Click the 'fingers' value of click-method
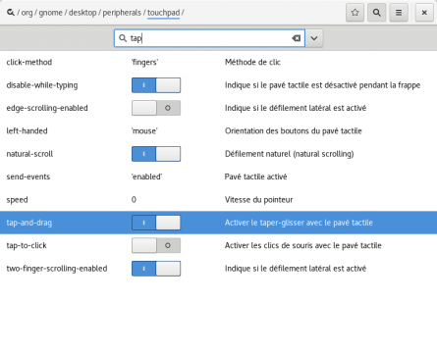Screen dimensions: 437x353 click(144, 63)
